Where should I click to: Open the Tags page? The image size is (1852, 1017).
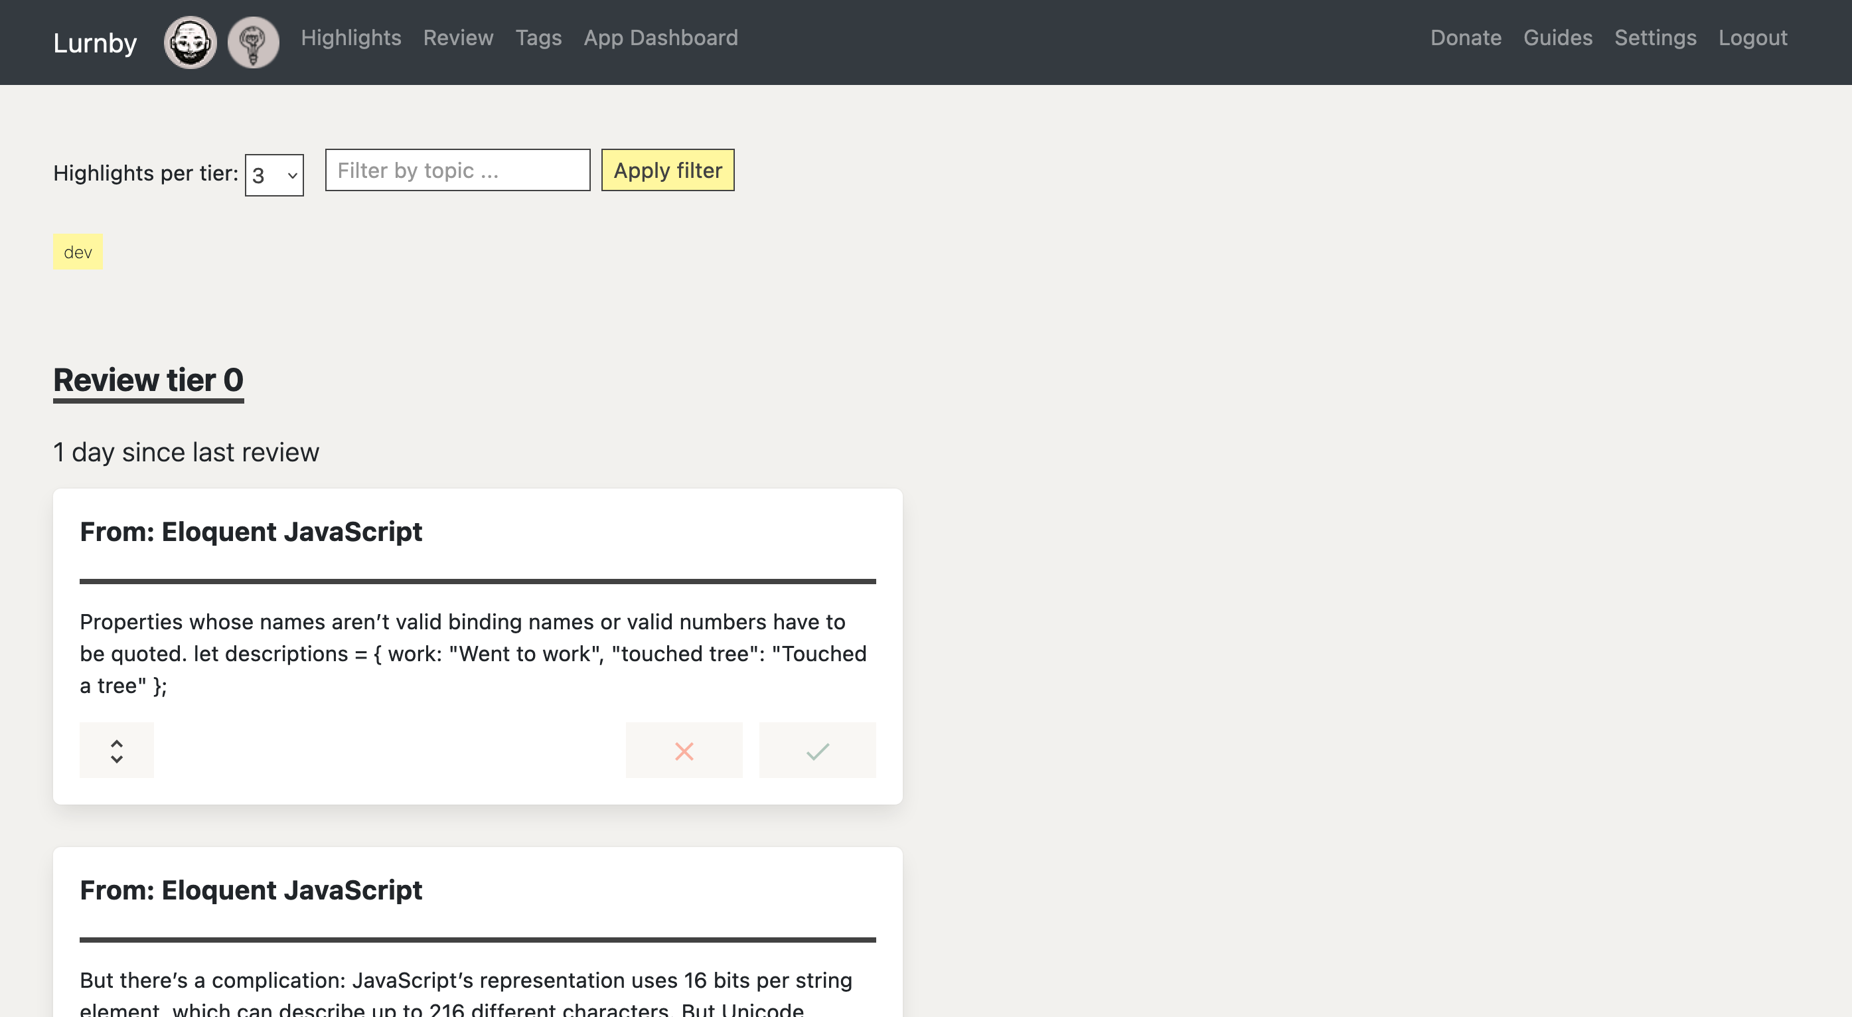538,37
